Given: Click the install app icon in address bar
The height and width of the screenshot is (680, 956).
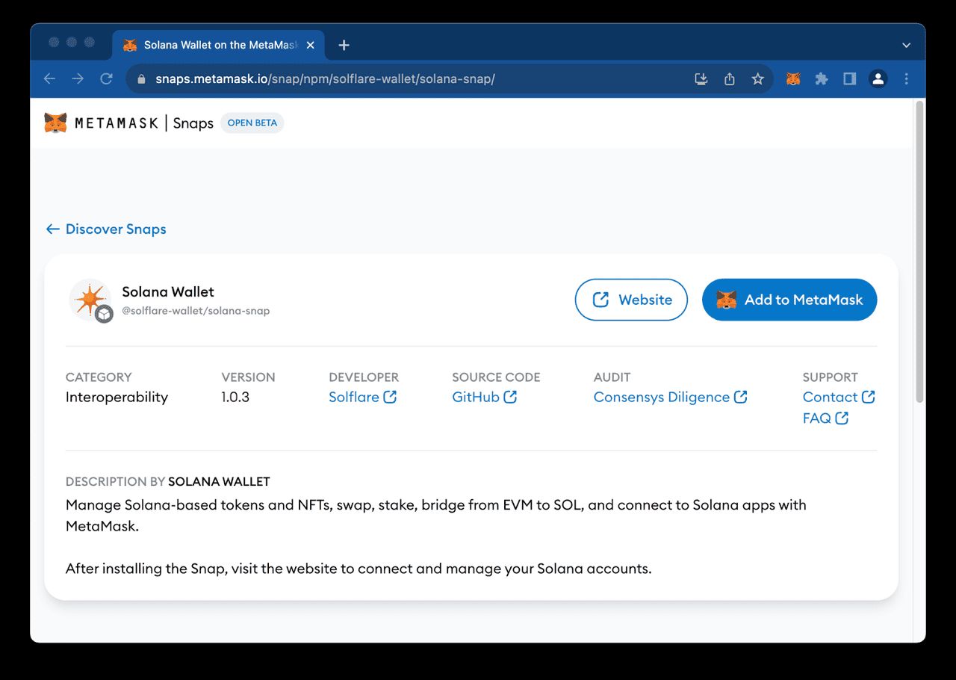Looking at the screenshot, I should (701, 78).
